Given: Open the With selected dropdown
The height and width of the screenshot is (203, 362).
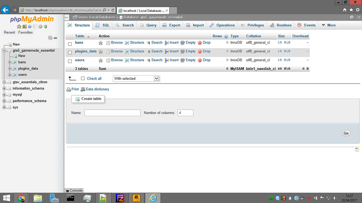Looking at the screenshot, I should (136, 78).
